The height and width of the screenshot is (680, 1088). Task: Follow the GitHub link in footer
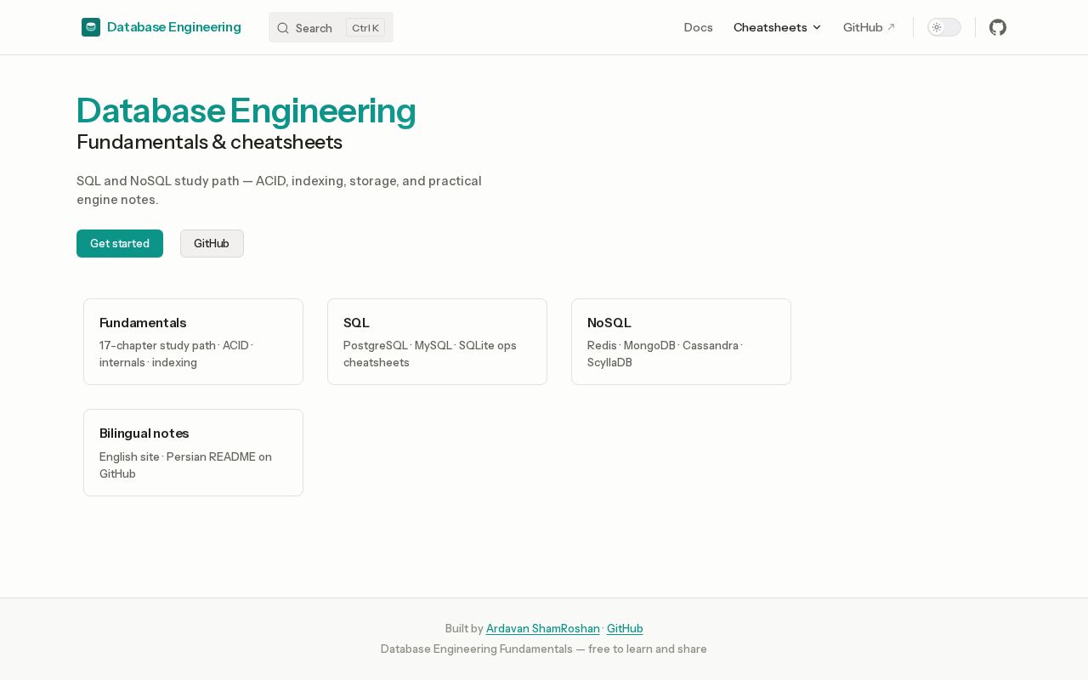pos(625,629)
